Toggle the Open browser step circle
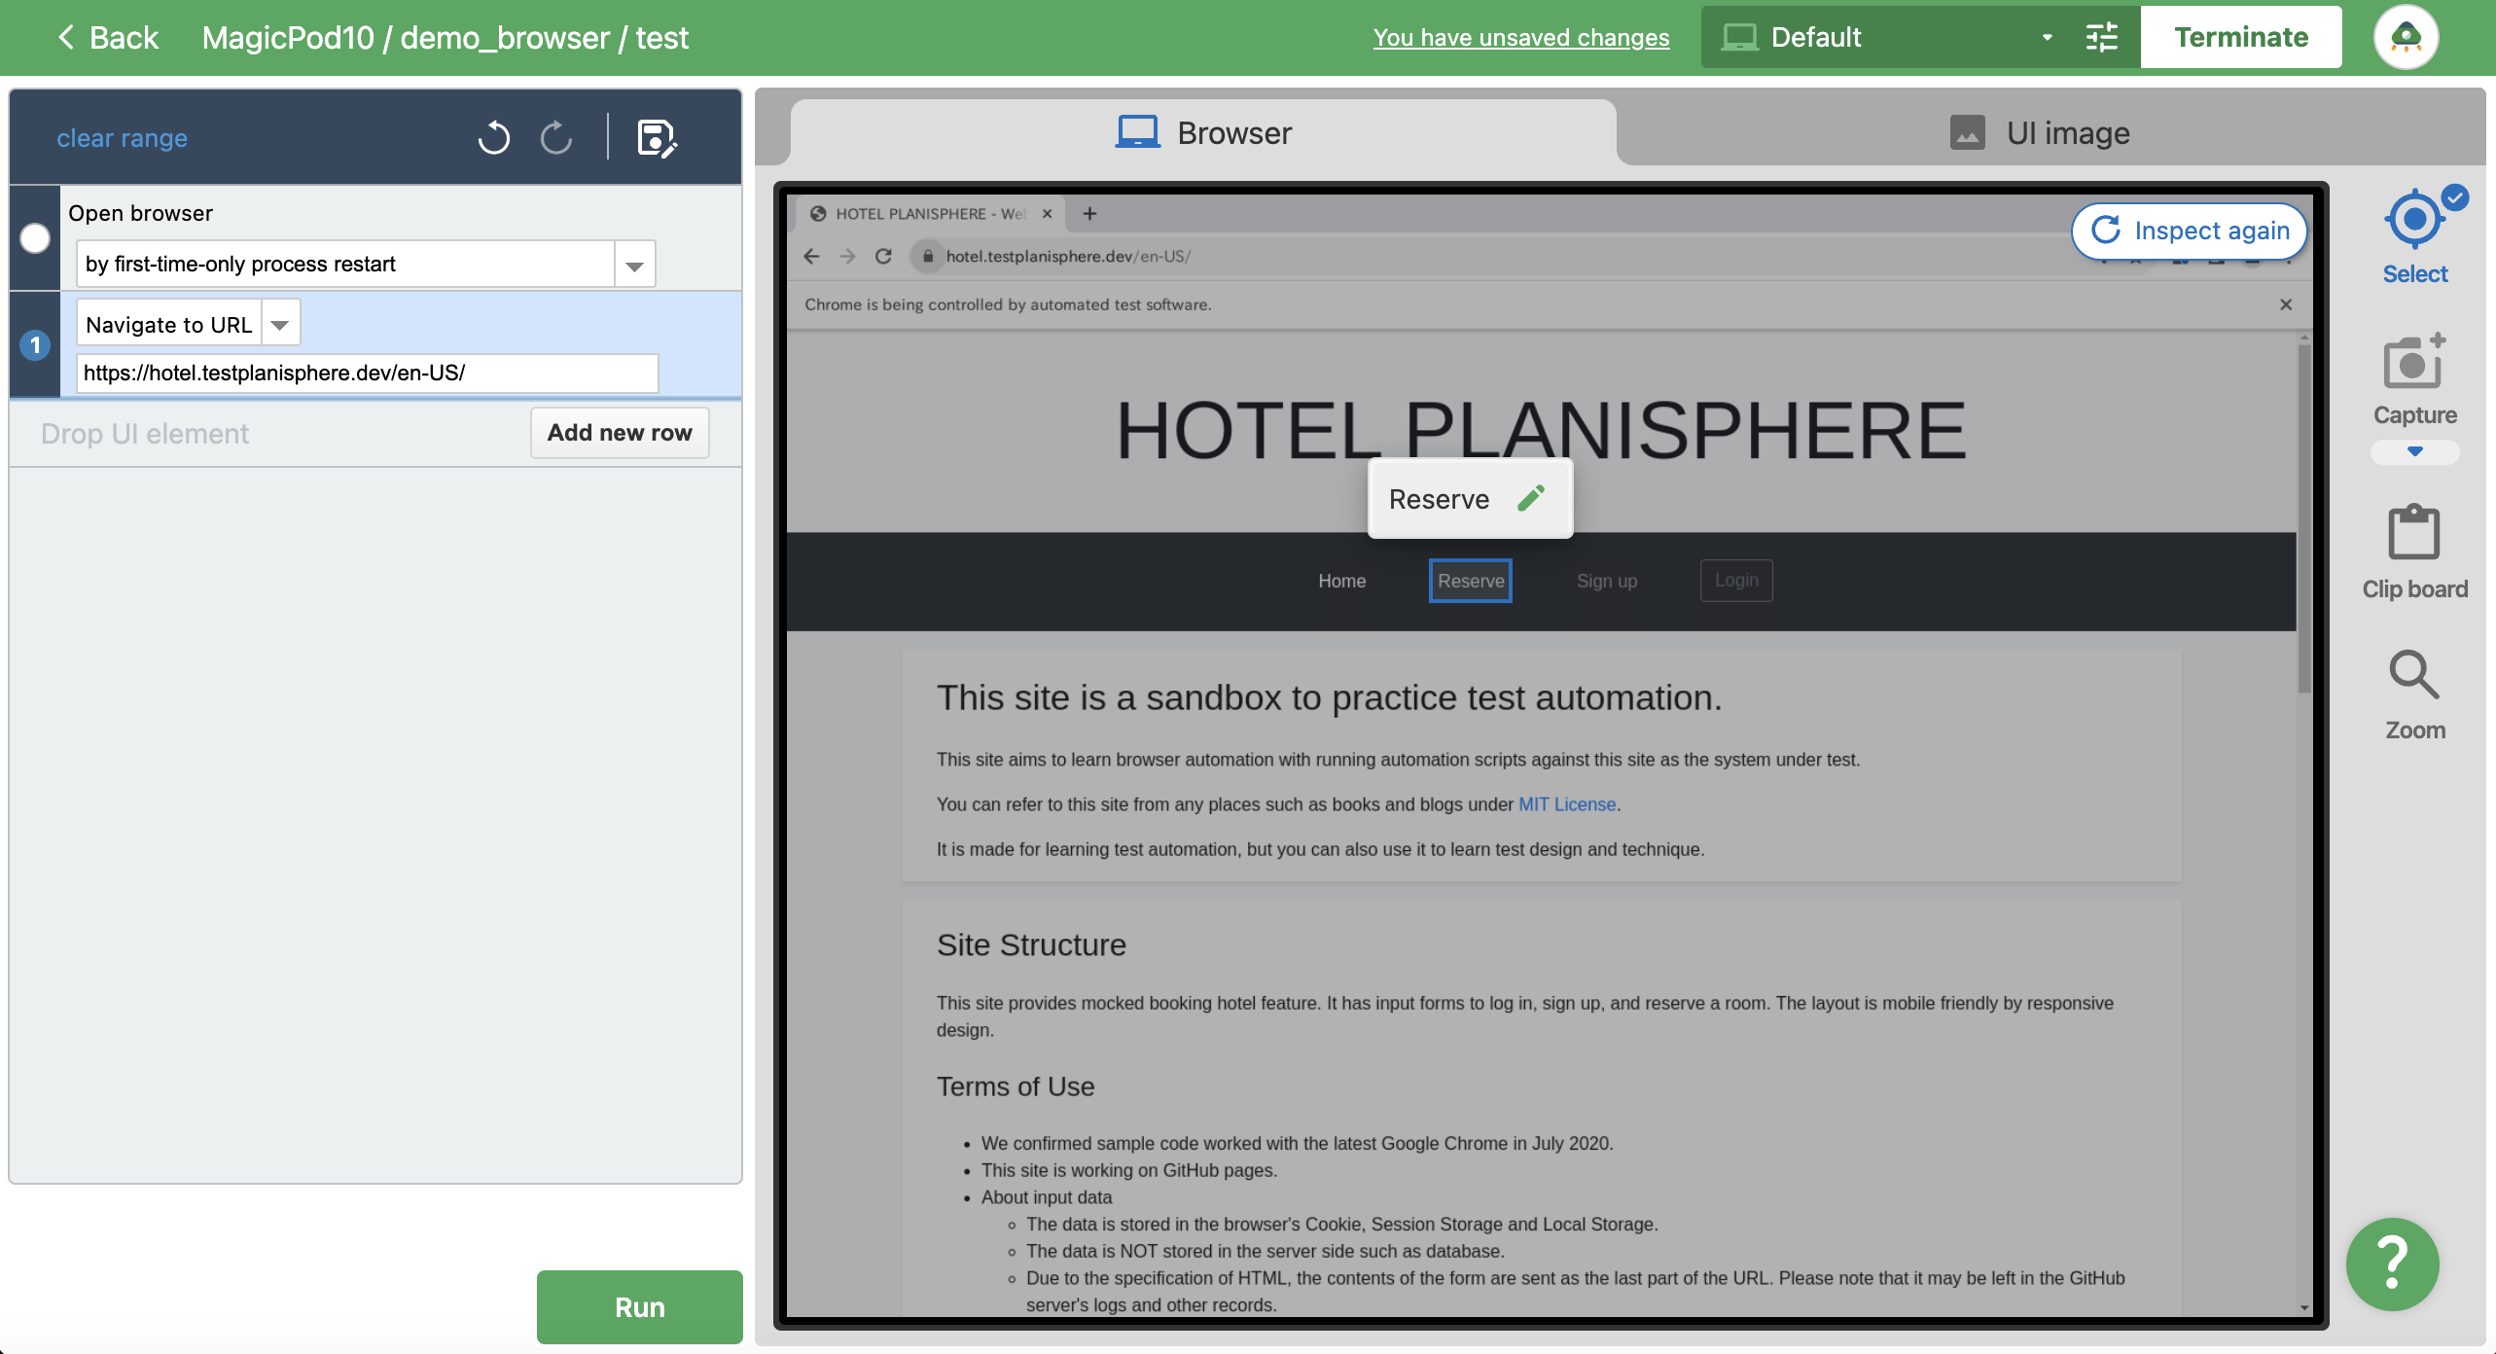This screenshot has height=1354, width=2496. 35,238
